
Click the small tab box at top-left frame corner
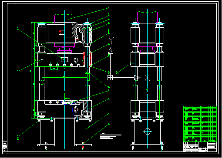point(12,4)
